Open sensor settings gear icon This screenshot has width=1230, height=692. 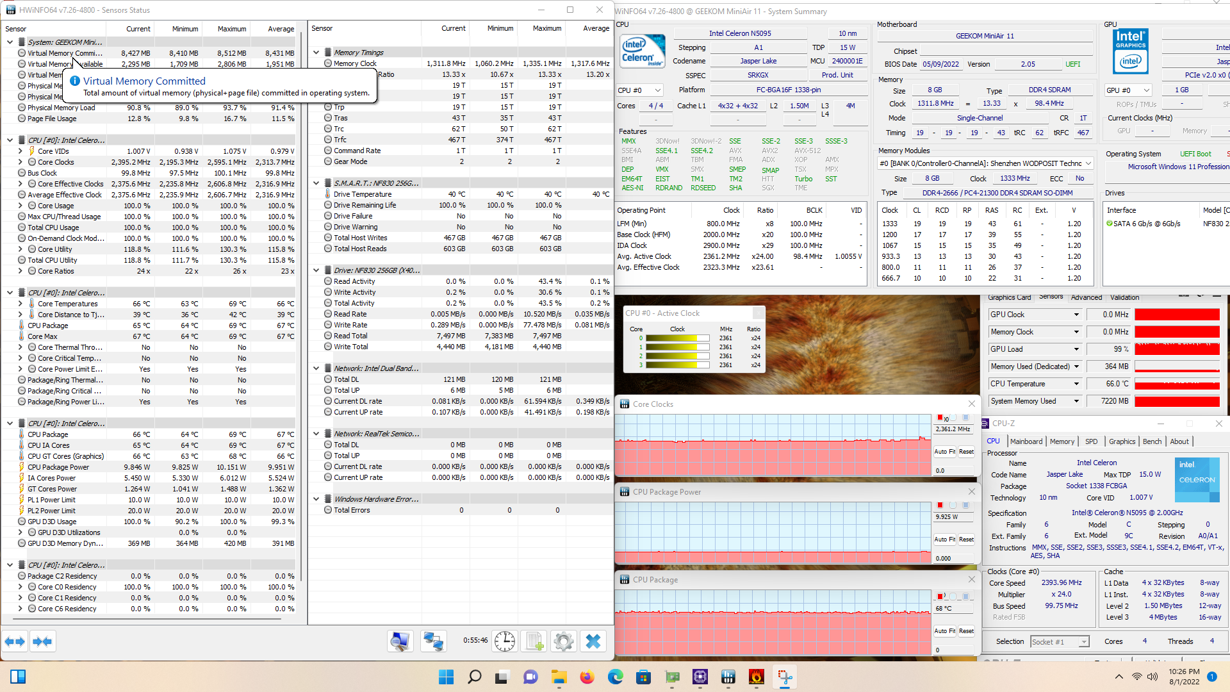click(564, 641)
